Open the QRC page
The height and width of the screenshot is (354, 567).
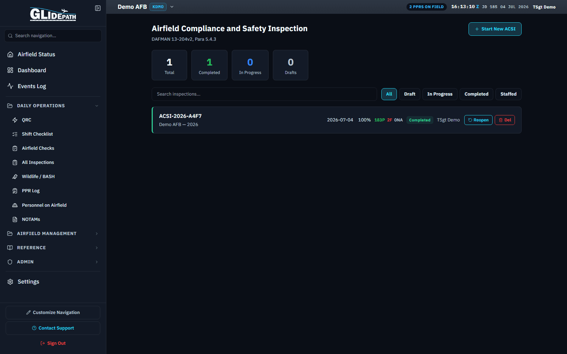53,120
